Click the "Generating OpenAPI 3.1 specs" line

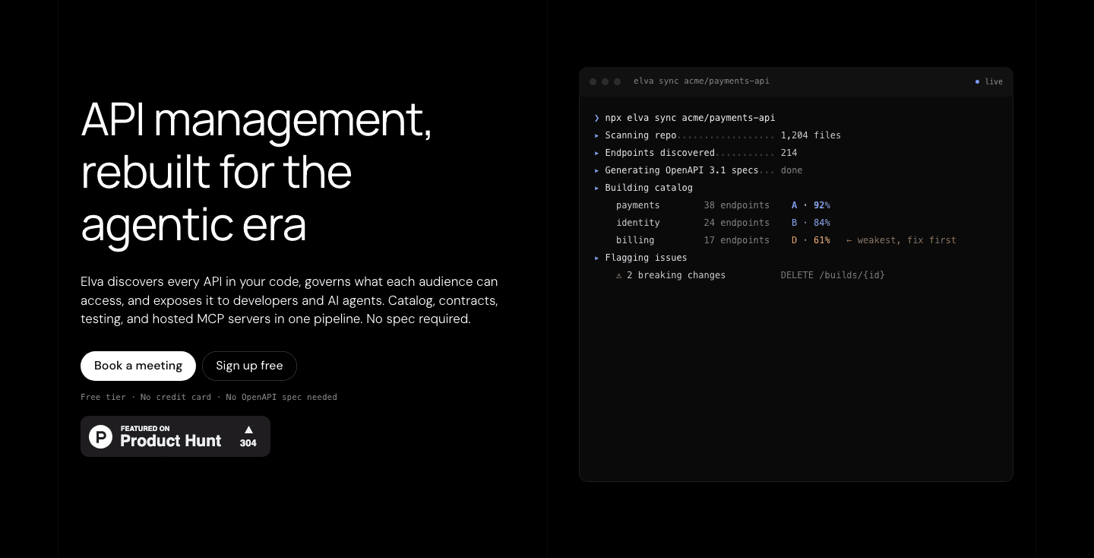(681, 170)
